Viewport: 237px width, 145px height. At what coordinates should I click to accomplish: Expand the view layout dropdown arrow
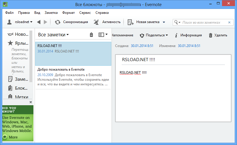(107, 34)
